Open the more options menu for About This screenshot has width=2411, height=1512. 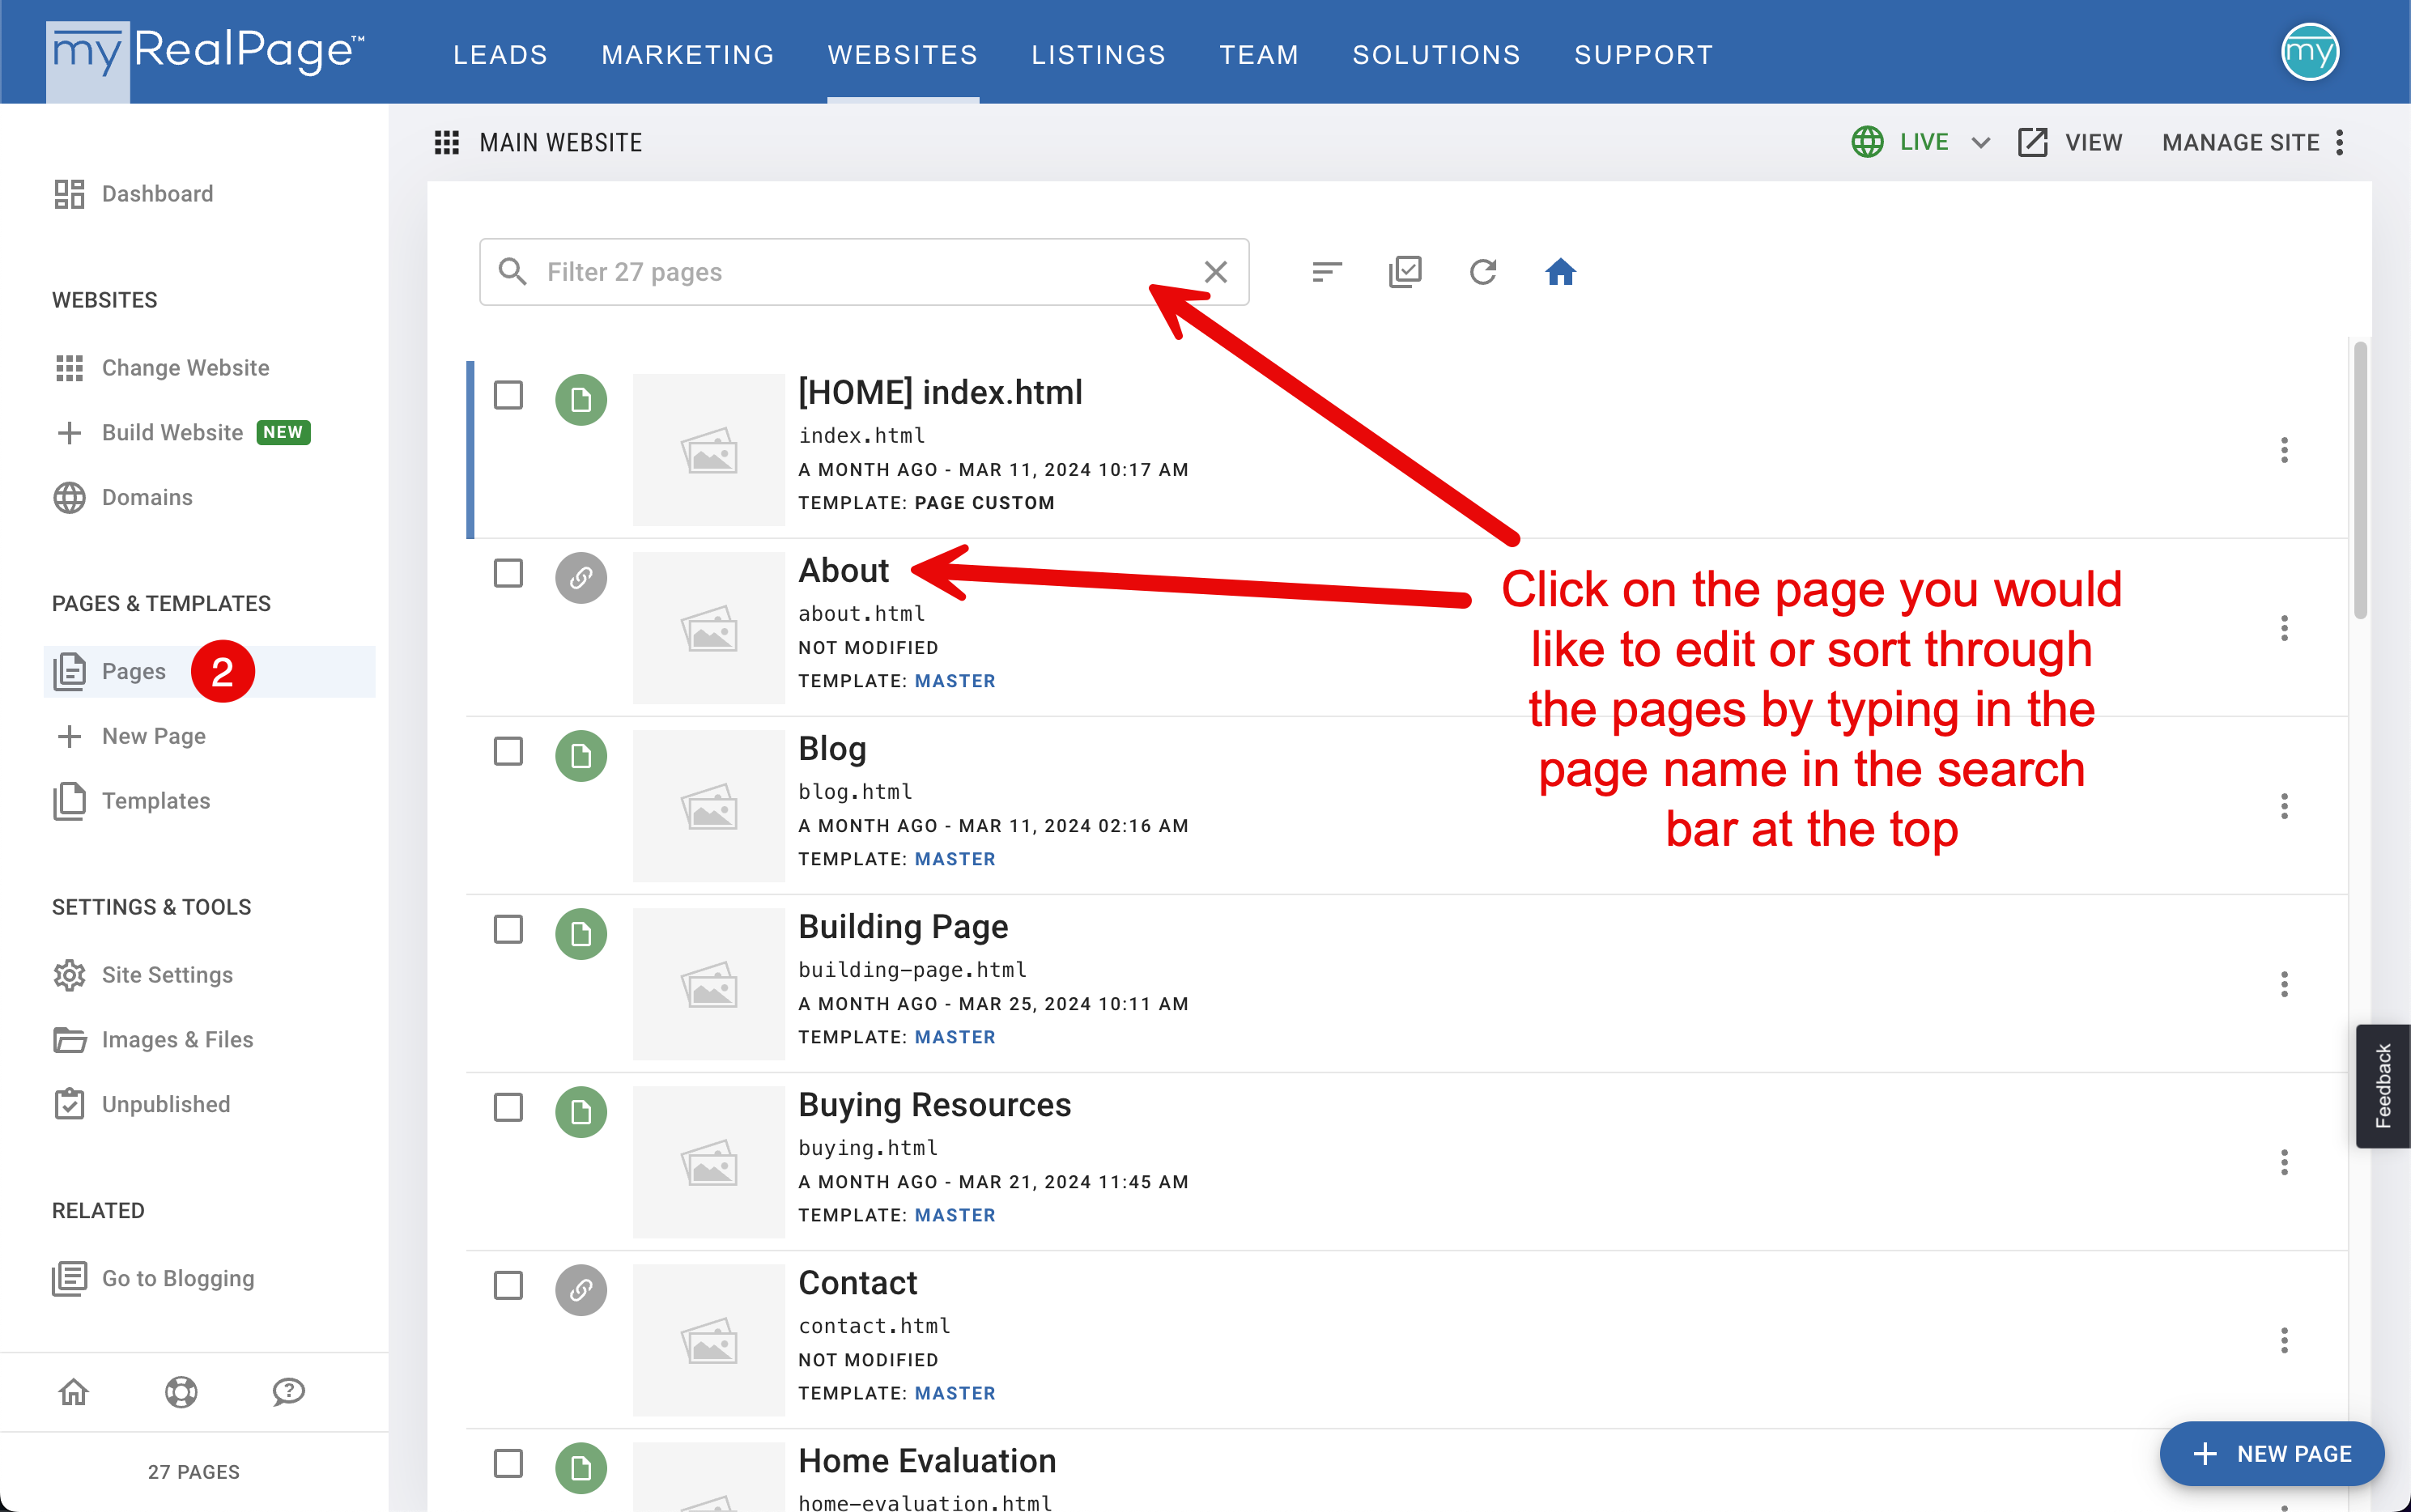click(2284, 628)
